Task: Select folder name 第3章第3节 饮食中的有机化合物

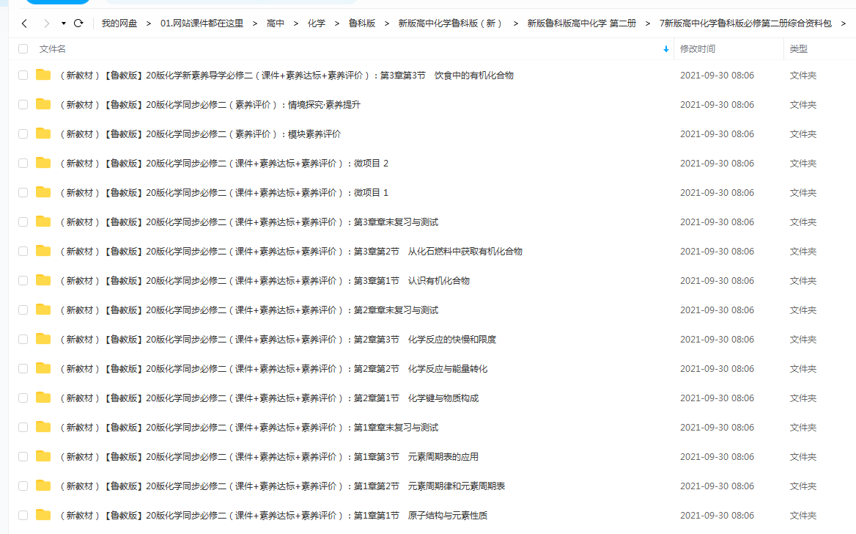Action: [287, 76]
